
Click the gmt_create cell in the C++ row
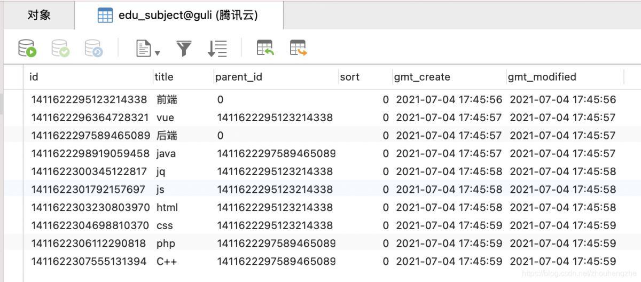(449, 262)
